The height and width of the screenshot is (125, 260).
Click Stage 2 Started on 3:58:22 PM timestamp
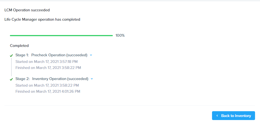point(47,85)
